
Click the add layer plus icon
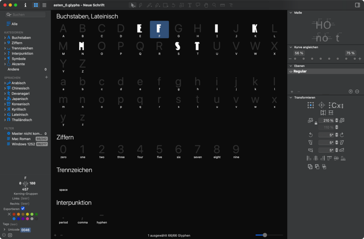pos(292,91)
